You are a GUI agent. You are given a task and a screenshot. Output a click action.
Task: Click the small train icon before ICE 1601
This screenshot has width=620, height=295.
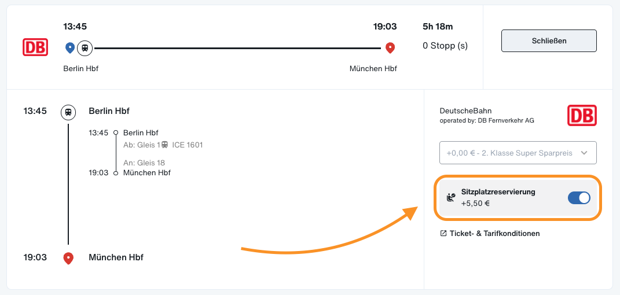(x=165, y=145)
